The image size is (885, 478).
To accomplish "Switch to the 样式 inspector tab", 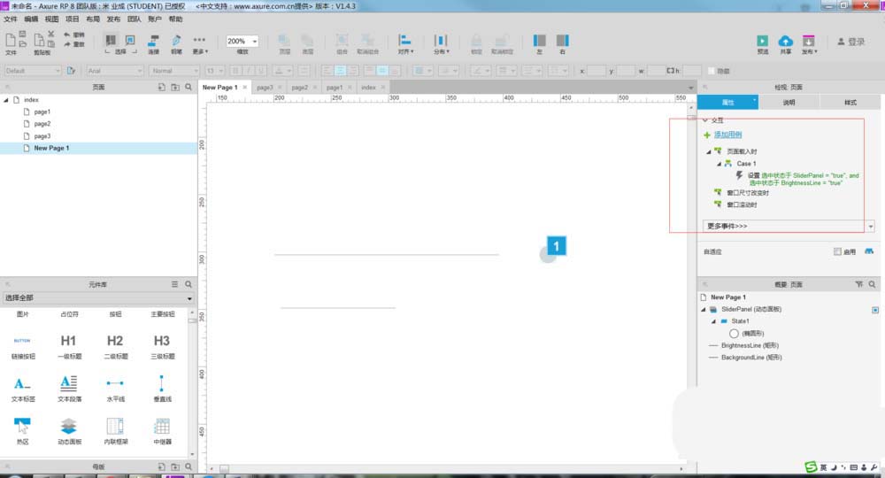I will click(x=850, y=102).
